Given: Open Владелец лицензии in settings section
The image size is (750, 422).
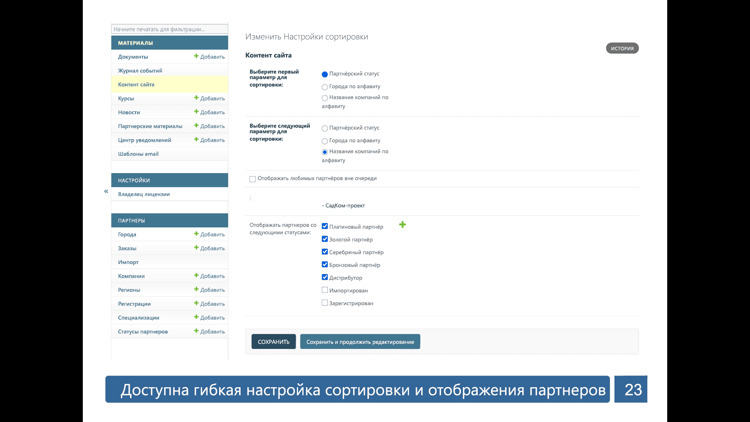Looking at the screenshot, I should pyautogui.click(x=144, y=194).
